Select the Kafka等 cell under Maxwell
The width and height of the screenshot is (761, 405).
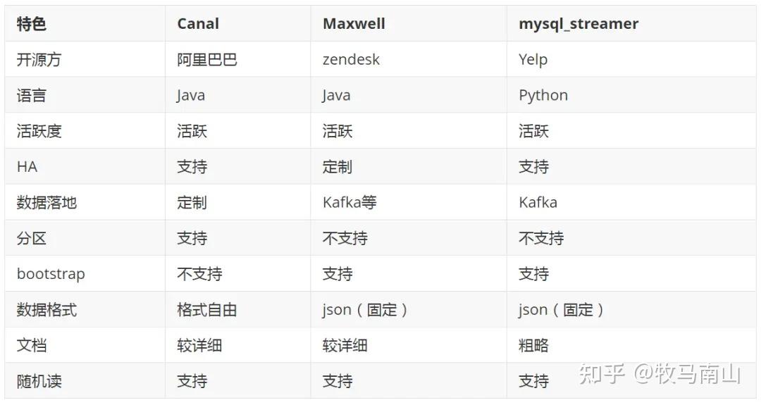click(349, 202)
